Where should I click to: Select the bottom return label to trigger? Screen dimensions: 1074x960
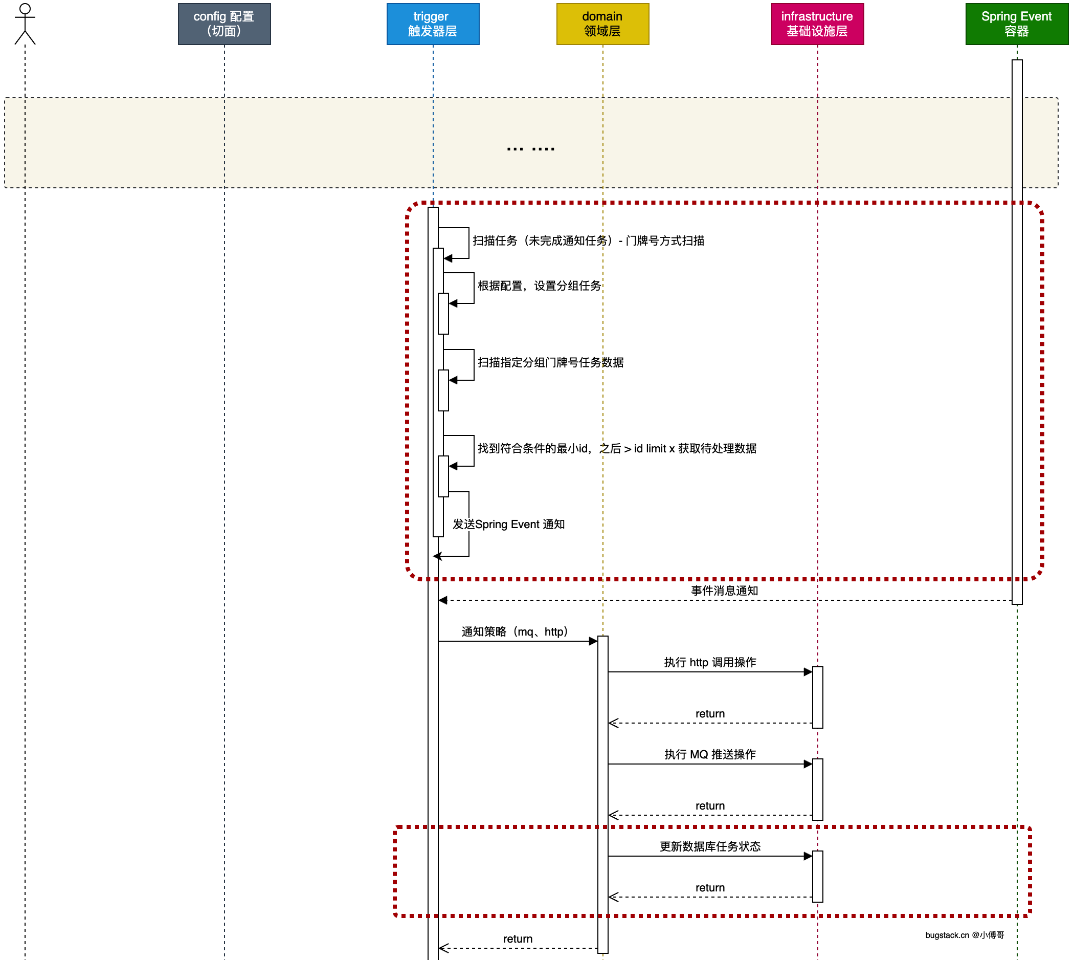[517, 939]
